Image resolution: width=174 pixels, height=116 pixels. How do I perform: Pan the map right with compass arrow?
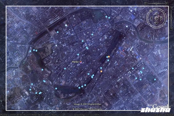pos(162,18)
